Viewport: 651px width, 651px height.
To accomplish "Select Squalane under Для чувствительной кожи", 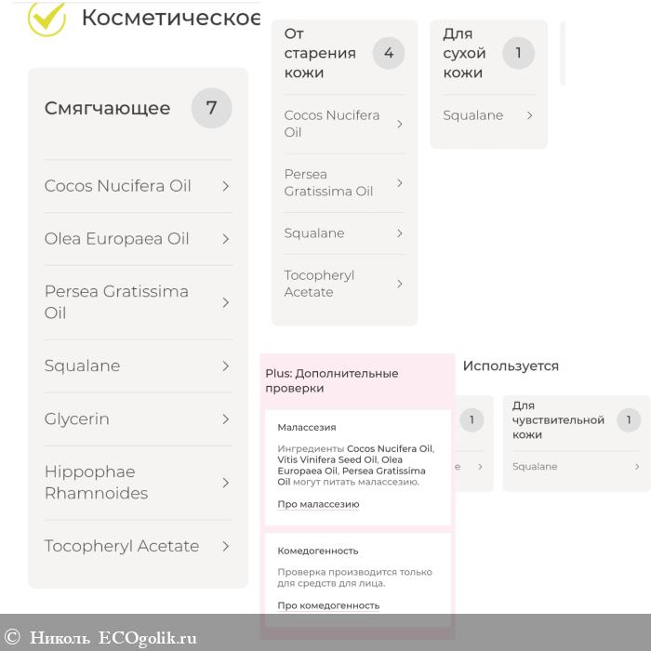I will coord(535,467).
